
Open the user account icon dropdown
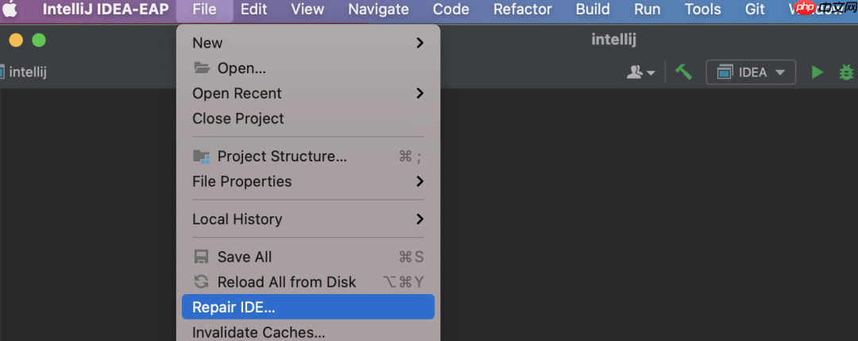pyautogui.click(x=640, y=72)
